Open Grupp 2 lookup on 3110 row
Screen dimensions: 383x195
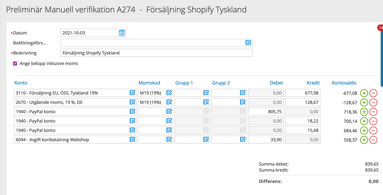[x=243, y=93]
